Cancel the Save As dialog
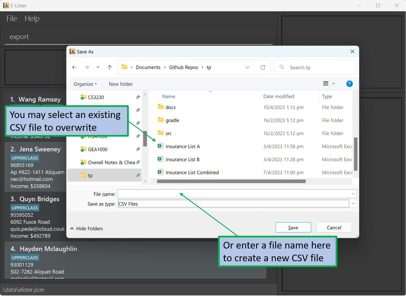This screenshot has height=296, width=406. (334, 227)
